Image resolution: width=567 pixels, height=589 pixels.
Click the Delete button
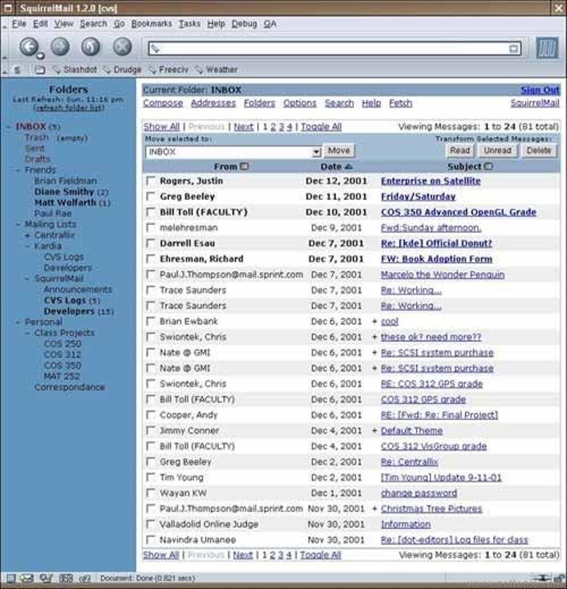(539, 150)
